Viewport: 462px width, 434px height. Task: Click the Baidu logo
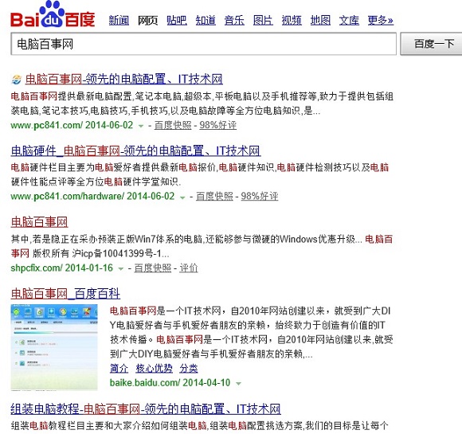53,14
